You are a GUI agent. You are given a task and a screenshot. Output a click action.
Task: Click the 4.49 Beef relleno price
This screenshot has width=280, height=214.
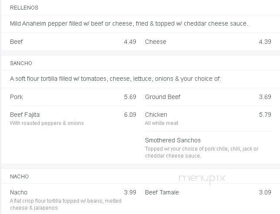point(130,42)
